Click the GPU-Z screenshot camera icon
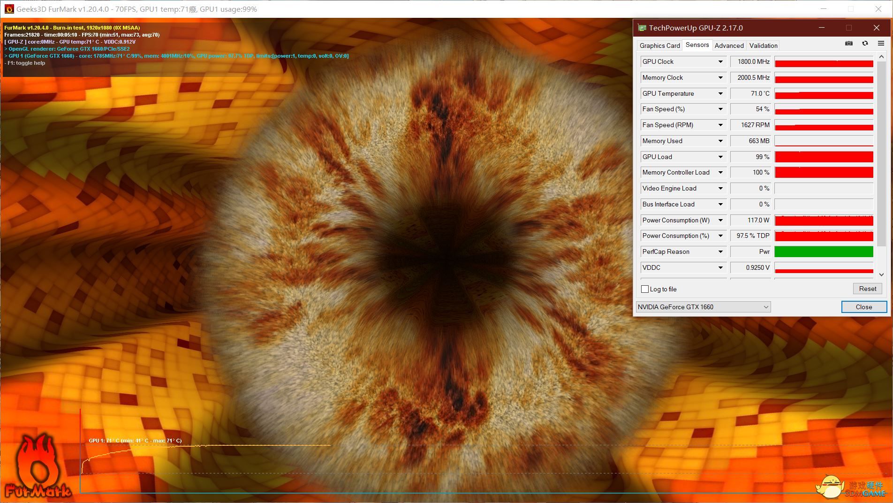This screenshot has height=503, width=893. (x=849, y=43)
